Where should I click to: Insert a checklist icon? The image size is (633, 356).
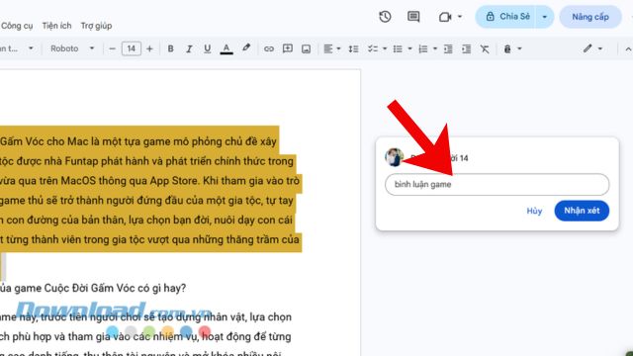pyautogui.click(x=373, y=48)
